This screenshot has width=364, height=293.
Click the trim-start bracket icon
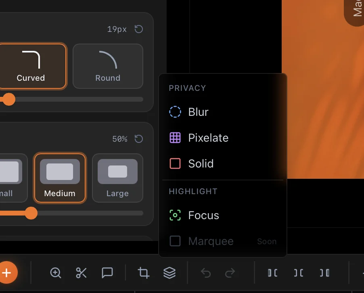tap(272, 273)
